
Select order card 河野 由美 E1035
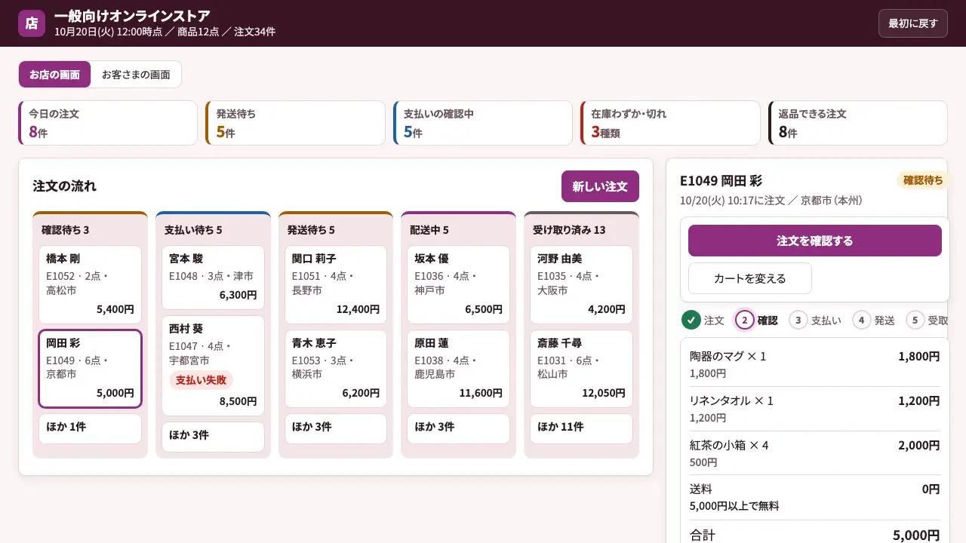(581, 284)
